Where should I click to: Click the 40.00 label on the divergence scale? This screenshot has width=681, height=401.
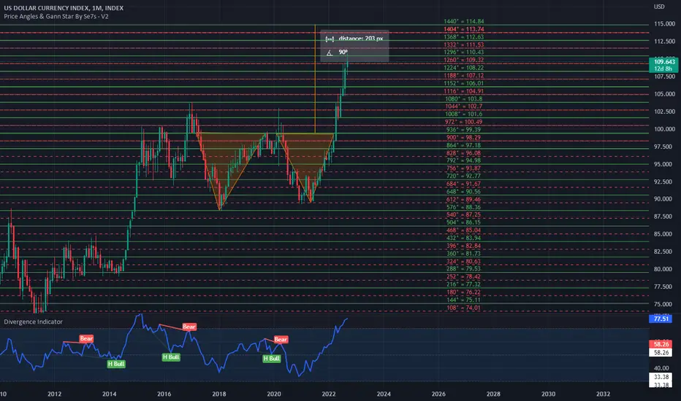[661, 368]
